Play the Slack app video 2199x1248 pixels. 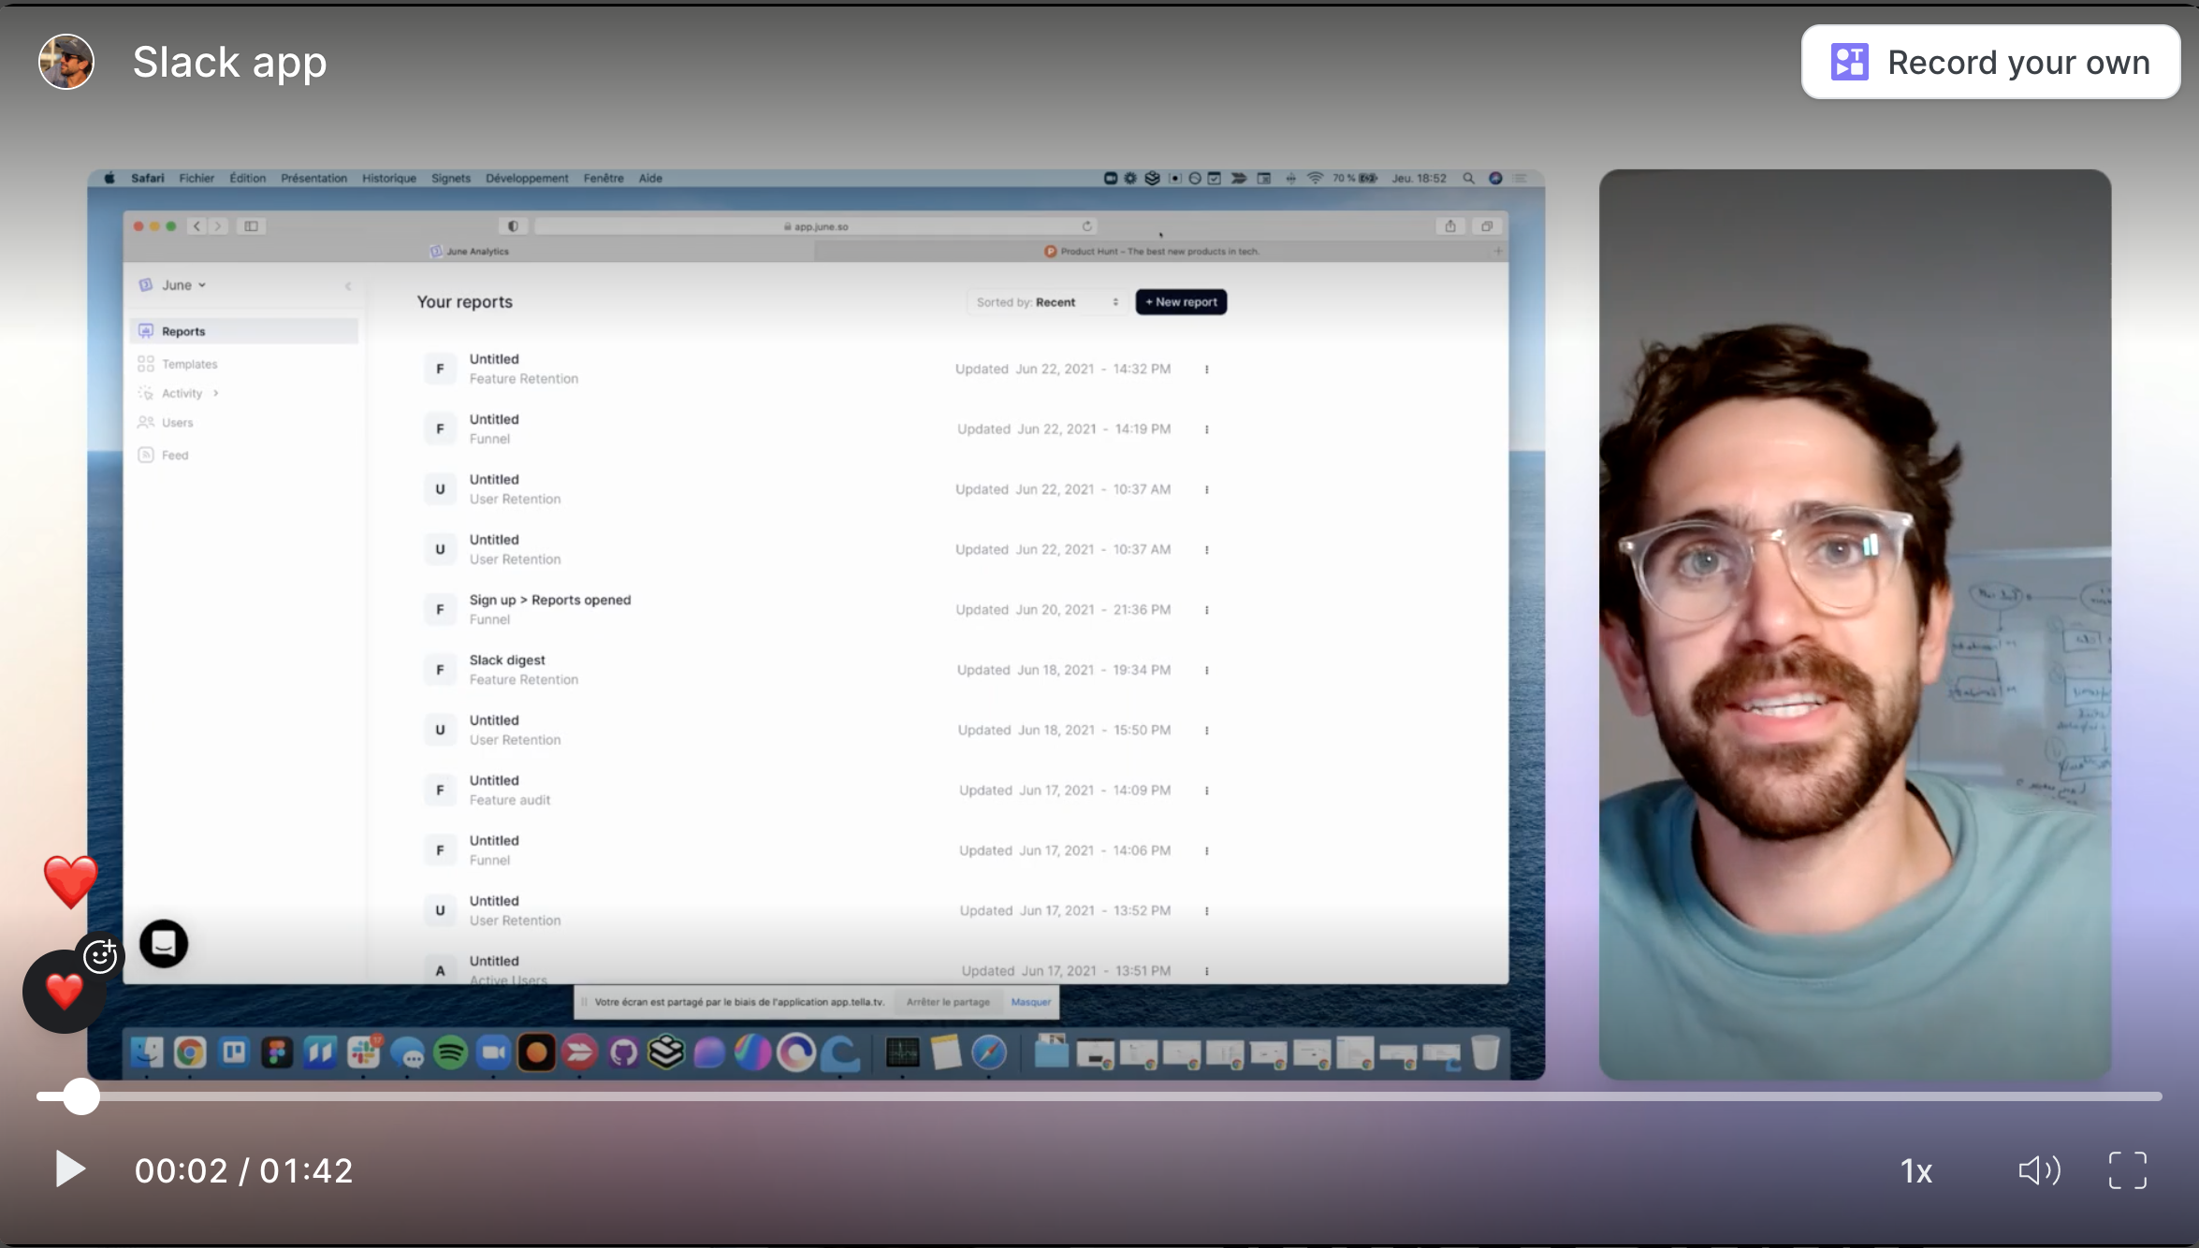pyautogui.click(x=70, y=1169)
